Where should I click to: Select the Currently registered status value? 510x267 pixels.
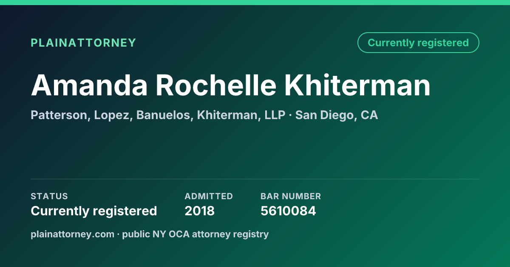[x=94, y=211]
